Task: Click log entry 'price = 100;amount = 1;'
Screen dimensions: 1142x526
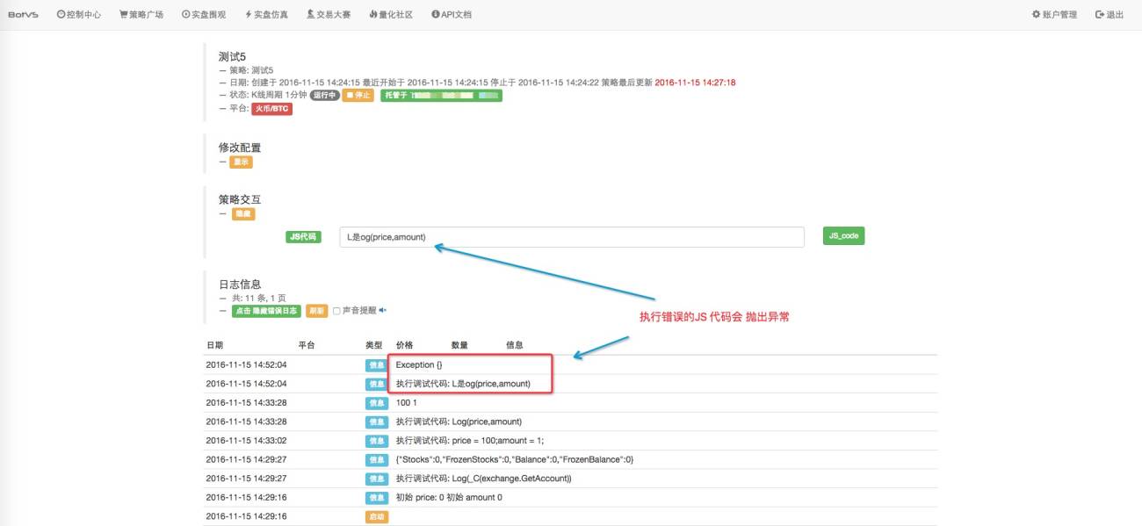Action: (x=470, y=441)
